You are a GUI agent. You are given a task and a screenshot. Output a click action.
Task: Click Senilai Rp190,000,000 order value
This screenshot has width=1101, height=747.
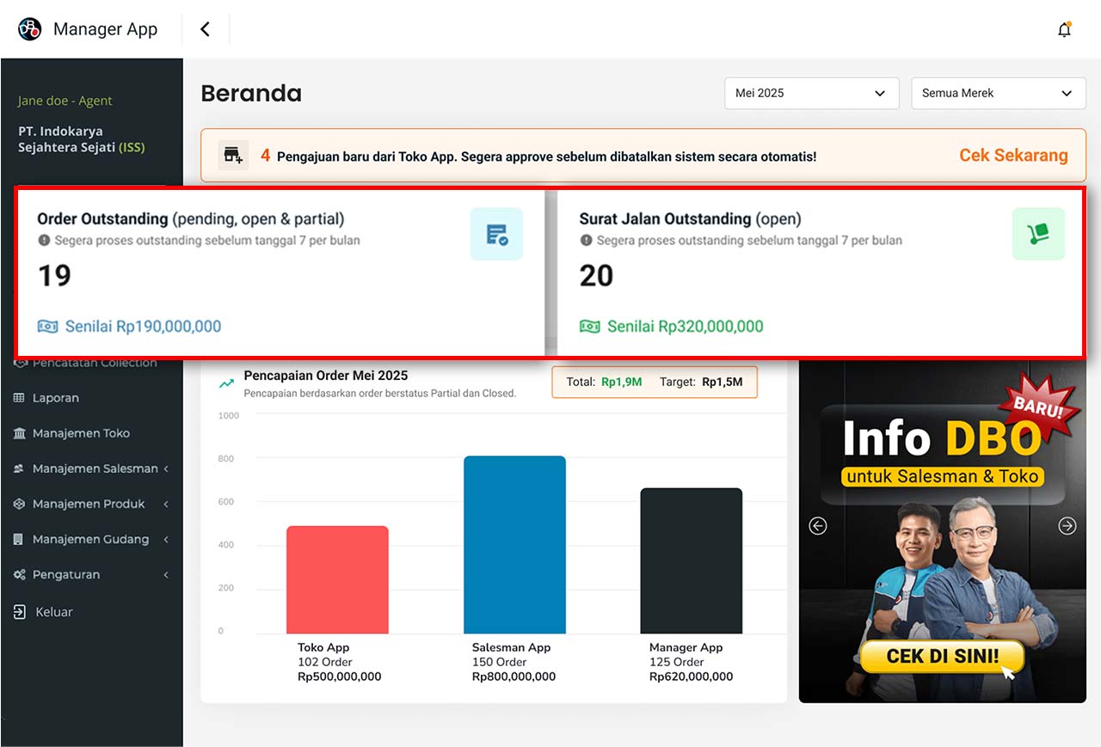[x=143, y=327]
